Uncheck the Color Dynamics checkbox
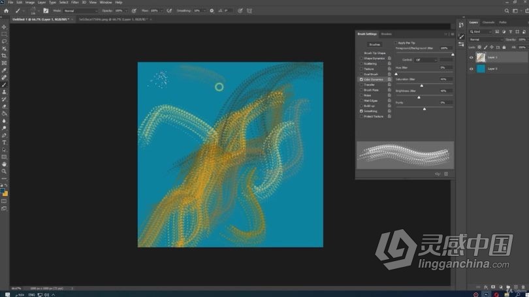This screenshot has width=529, height=297. click(361, 80)
